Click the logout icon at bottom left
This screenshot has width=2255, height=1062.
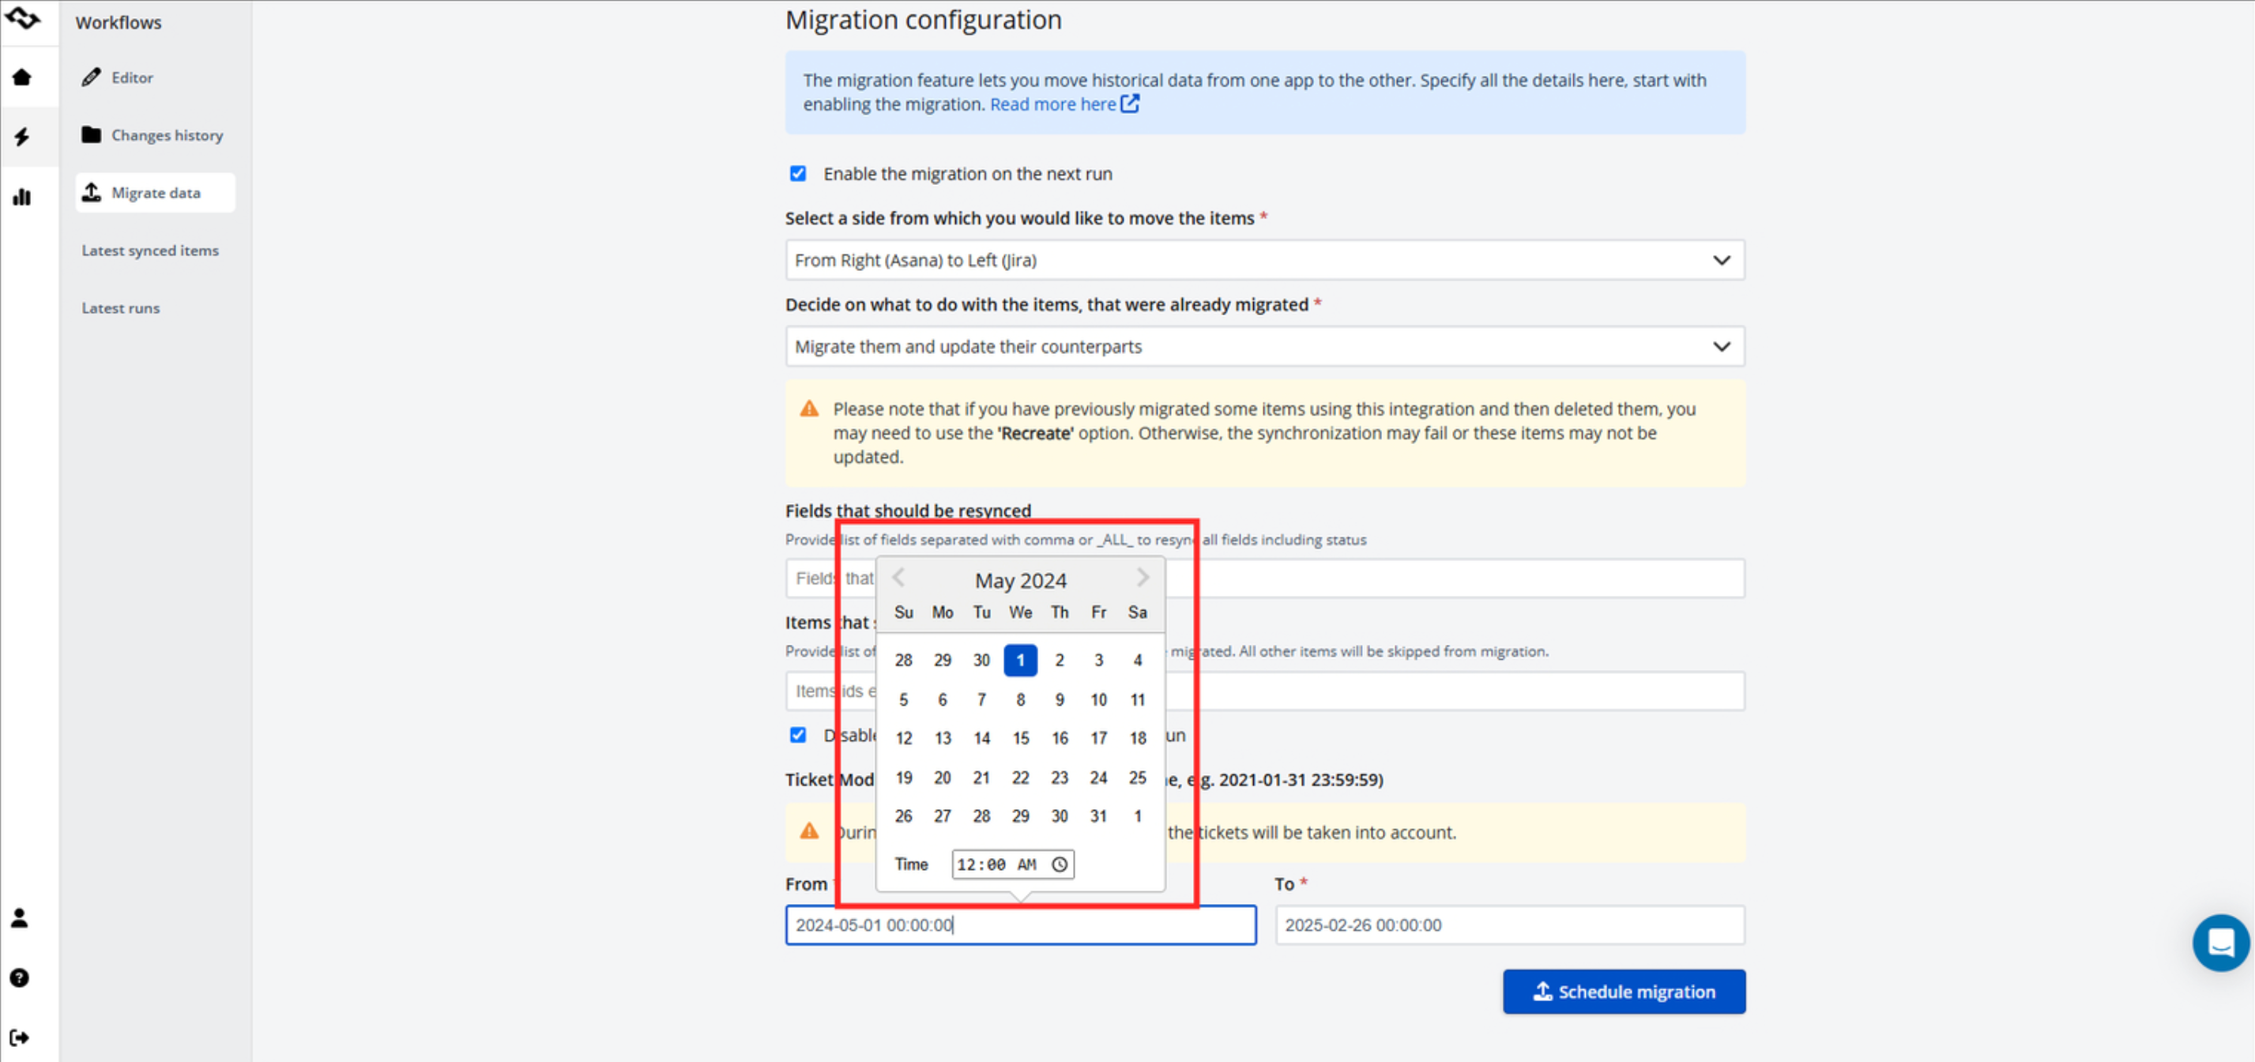click(19, 1038)
